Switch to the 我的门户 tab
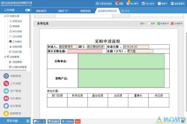 click(x=63, y=11)
